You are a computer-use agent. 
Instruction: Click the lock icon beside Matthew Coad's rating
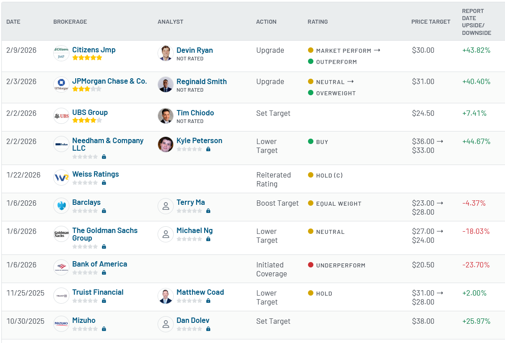pyautogui.click(x=208, y=301)
